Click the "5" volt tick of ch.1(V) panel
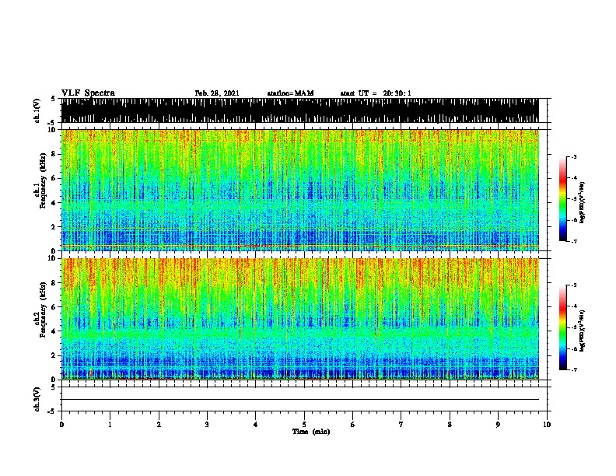 53,99
